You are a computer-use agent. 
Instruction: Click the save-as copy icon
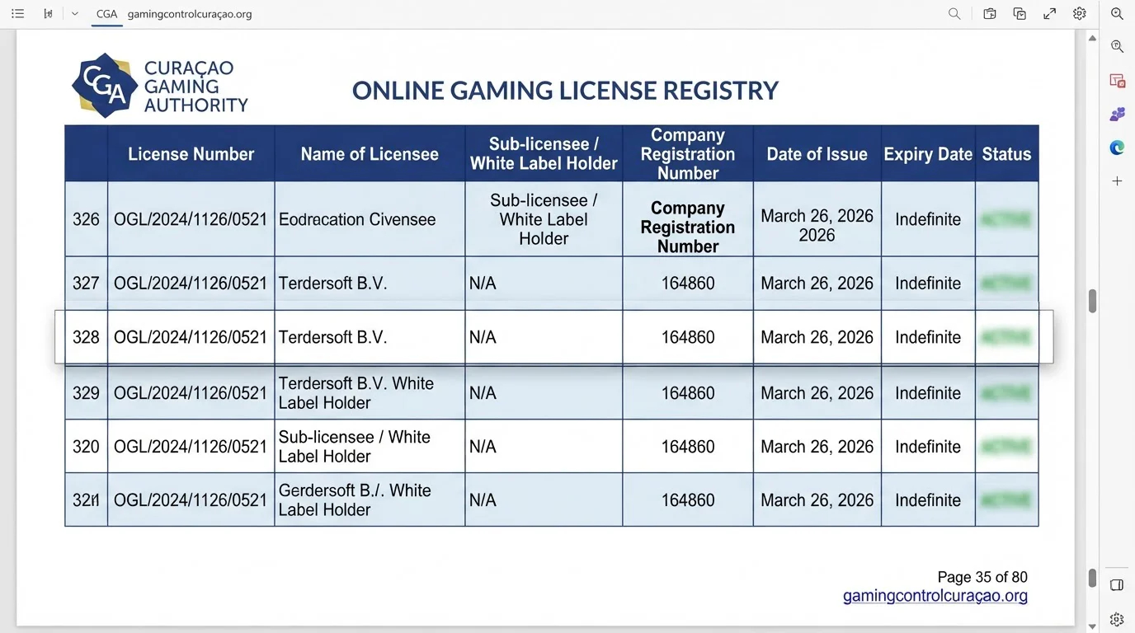pyautogui.click(x=1020, y=14)
